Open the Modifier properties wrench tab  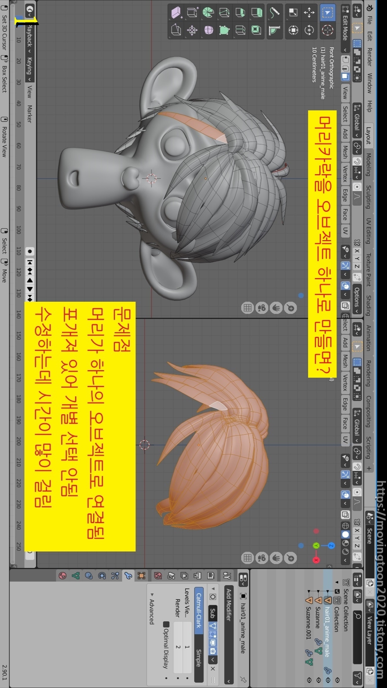(x=128, y=576)
